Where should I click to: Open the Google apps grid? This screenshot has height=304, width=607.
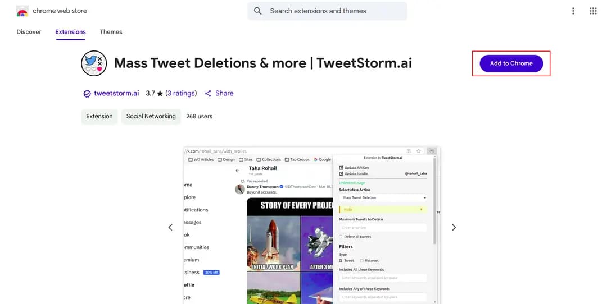click(593, 11)
